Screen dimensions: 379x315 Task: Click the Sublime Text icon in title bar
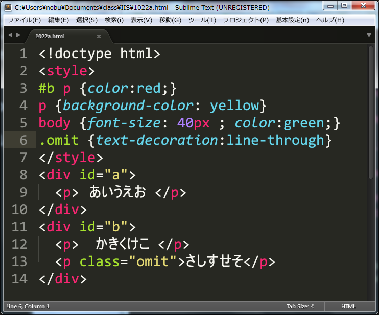tap(8, 7)
